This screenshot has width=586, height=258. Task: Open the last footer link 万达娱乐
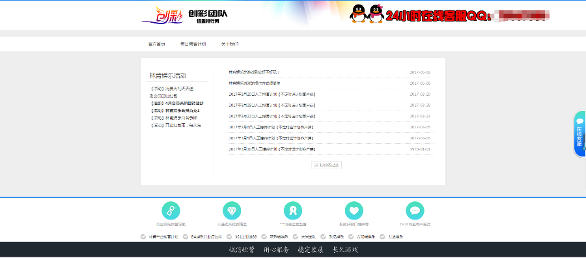[x=395, y=236]
